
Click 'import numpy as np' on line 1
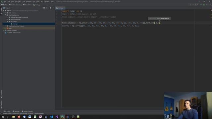click(x=72, y=11)
